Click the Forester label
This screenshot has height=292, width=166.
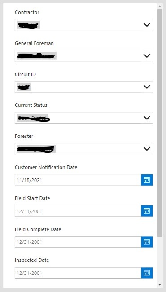coord(24,136)
